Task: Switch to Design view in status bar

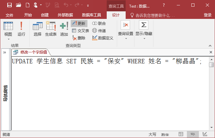Action: (x=205, y=134)
